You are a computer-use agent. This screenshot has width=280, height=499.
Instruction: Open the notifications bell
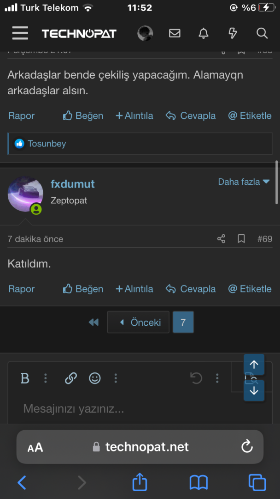click(203, 33)
